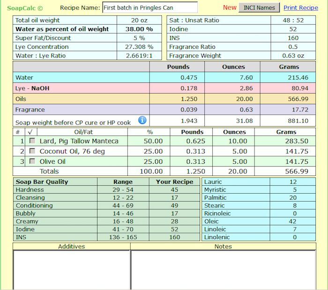The image size is (328, 290).
Task: Select the Hardness quality row
Action: tap(30, 190)
